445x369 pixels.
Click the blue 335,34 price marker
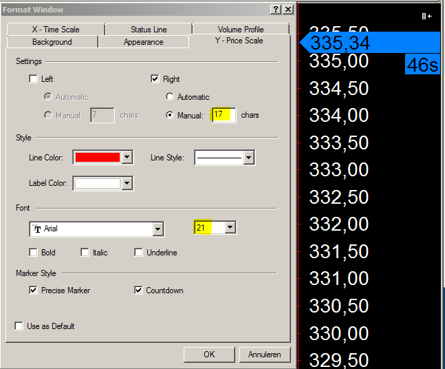370,42
